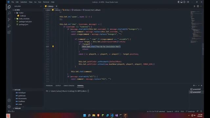The width and height of the screenshot is (210, 118).
Task: Collapse the CoBot folder in explorer
Action: coord(21,13)
